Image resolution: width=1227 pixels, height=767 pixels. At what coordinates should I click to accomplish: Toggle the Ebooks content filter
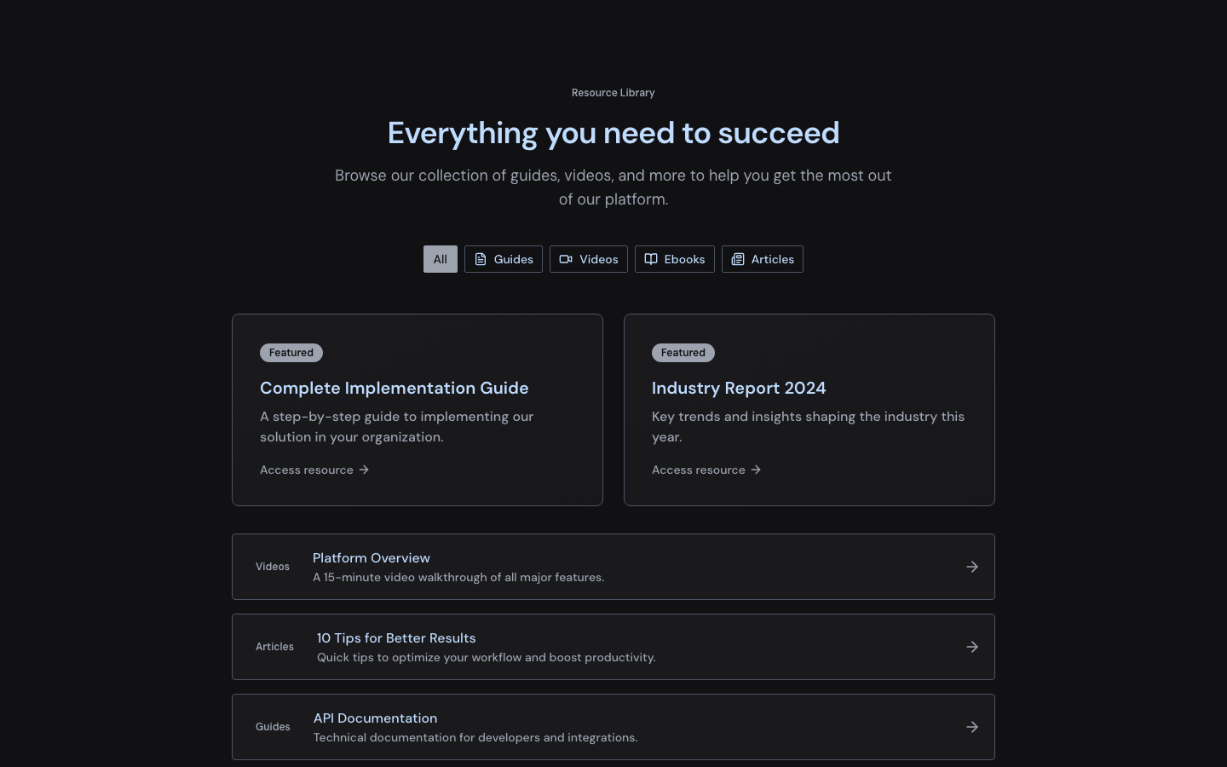[675, 259]
